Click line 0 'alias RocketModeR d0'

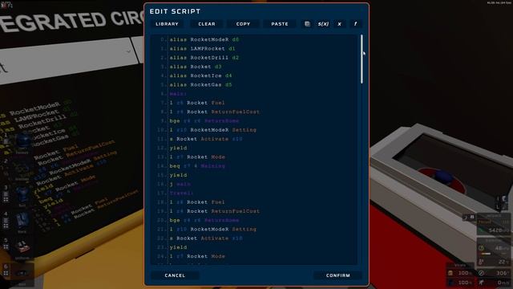[x=204, y=39]
